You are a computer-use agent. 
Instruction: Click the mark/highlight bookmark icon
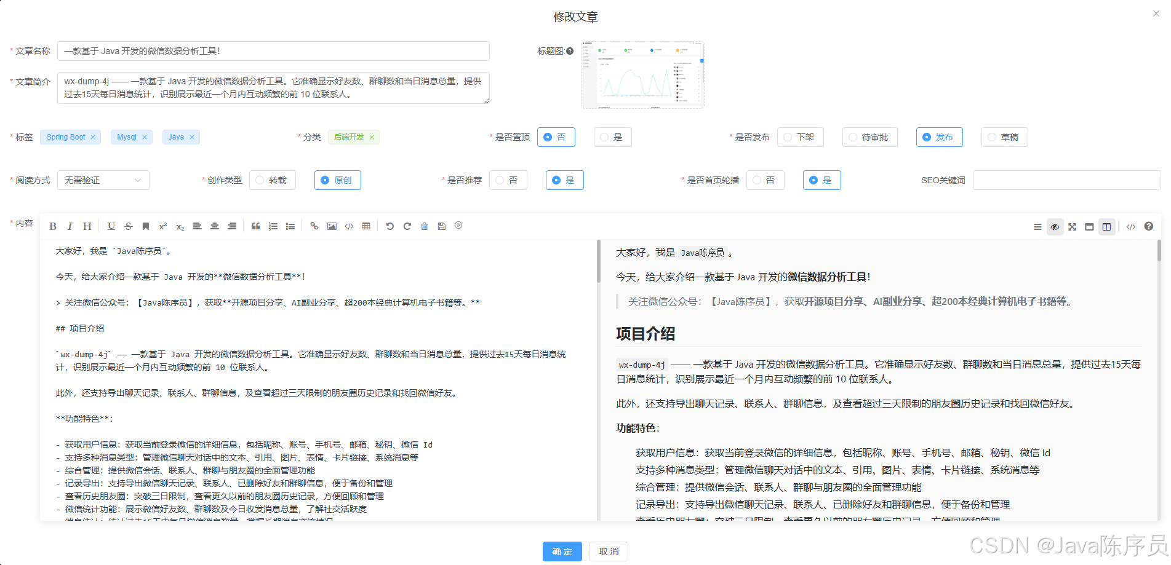pos(146,226)
